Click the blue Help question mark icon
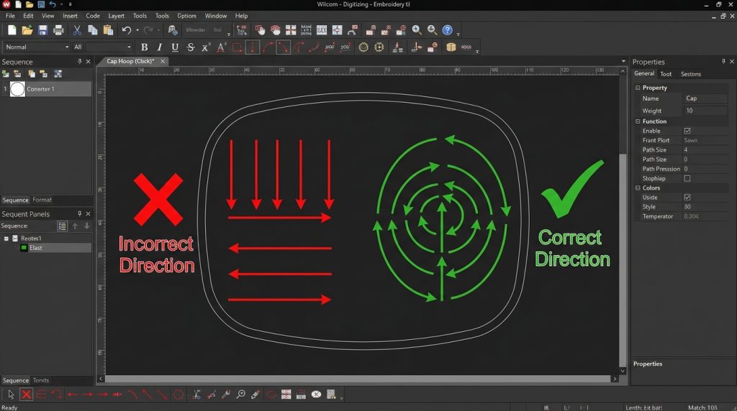This screenshot has height=411, width=737. [x=448, y=30]
